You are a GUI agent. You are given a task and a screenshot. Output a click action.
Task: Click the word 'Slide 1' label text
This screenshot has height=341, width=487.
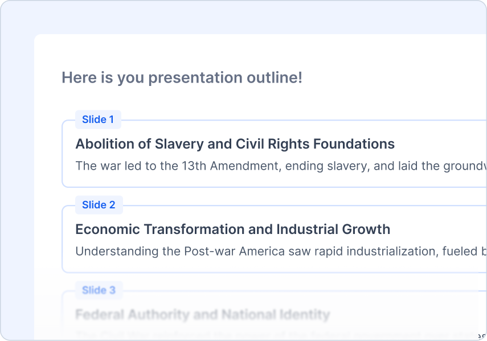point(98,120)
